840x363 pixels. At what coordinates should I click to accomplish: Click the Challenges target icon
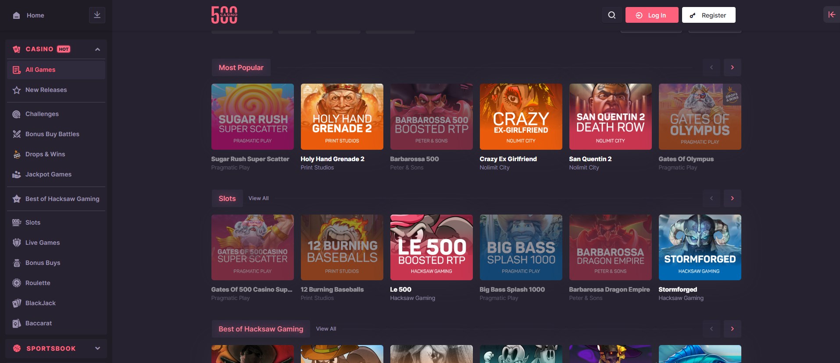pyautogui.click(x=17, y=114)
